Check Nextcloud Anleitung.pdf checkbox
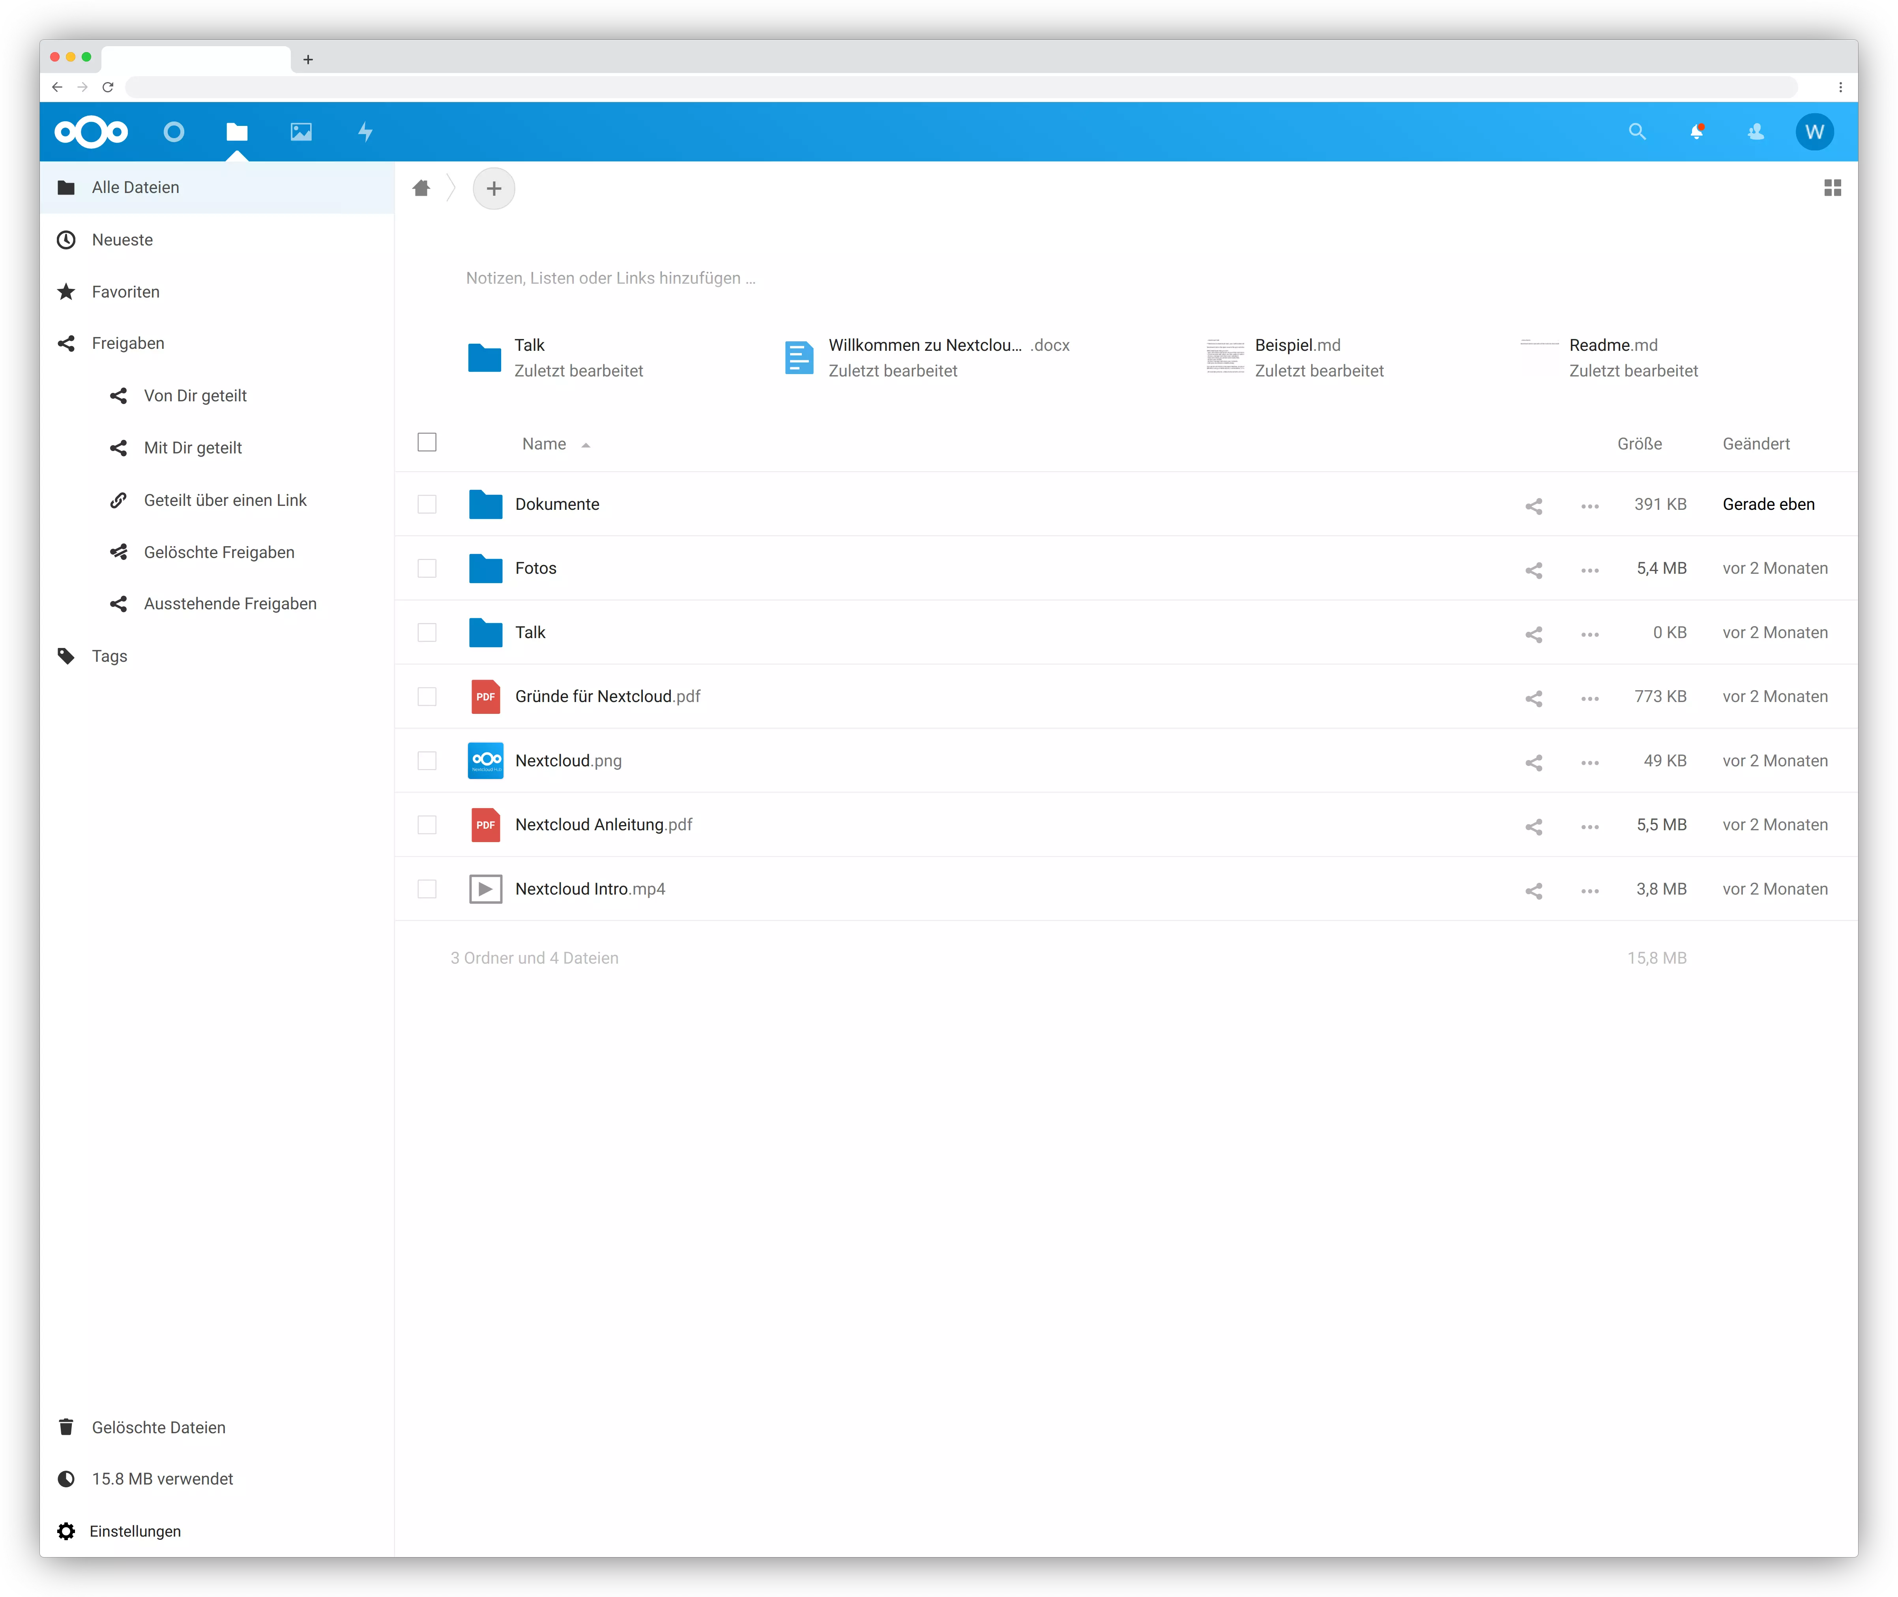Viewport: 1898px width, 1597px height. (x=427, y=825)
